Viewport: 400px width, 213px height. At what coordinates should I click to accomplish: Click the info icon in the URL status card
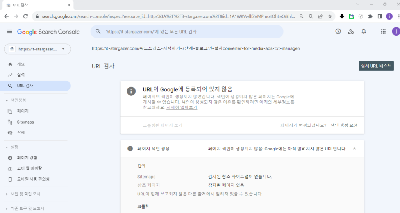click(x=131, y=91)
